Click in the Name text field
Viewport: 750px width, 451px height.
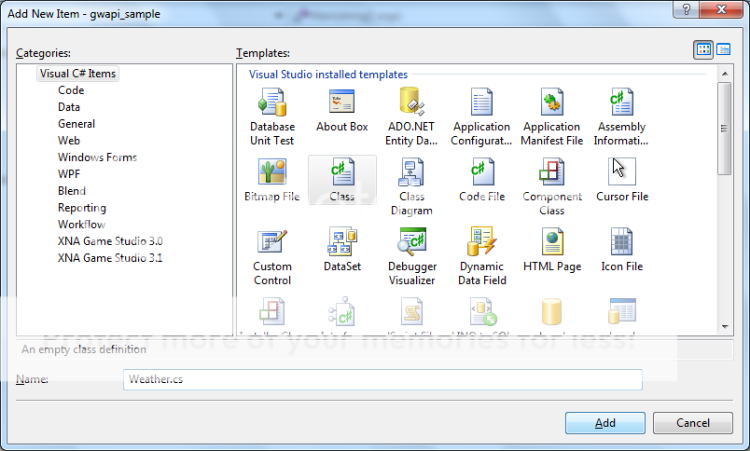click(x=382, y=379)
